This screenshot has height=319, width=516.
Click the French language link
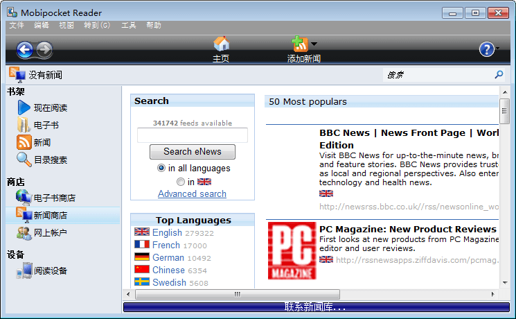coord(166,245)
